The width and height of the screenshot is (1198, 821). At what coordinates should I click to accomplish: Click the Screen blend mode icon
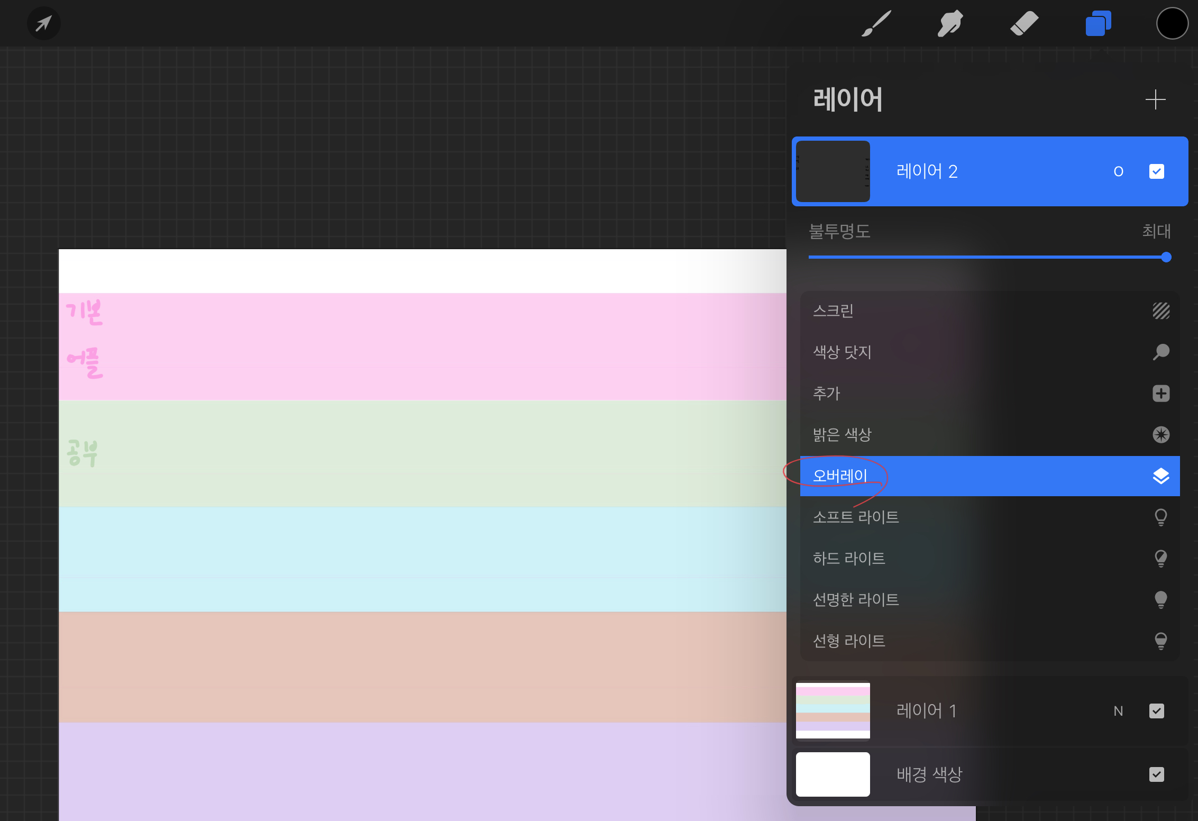1161,311
